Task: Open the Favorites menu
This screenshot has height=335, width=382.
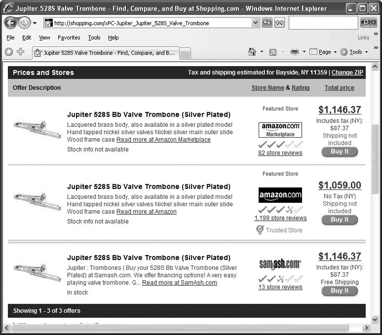Action: point(69,37)
